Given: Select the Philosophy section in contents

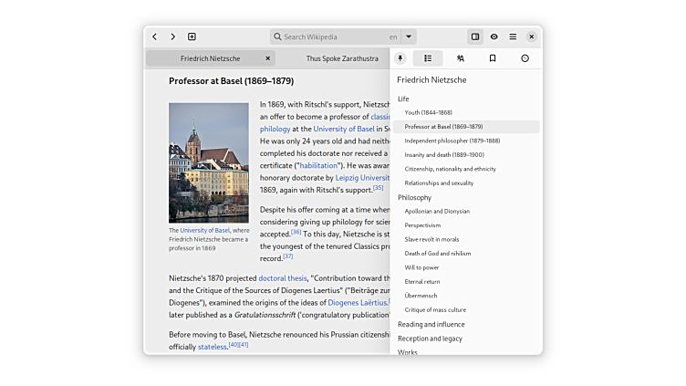Looking at the screenshot, I should point(414,197).
